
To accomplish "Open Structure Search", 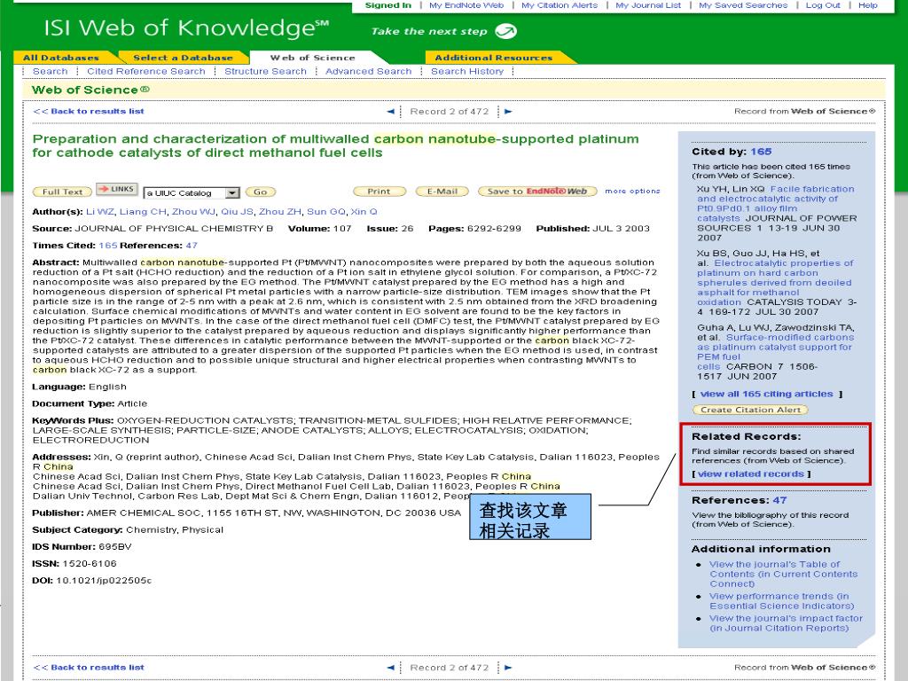I will (x=265, y=71).
